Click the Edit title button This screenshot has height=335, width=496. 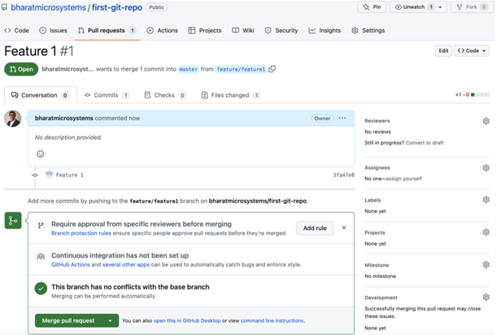443,50
